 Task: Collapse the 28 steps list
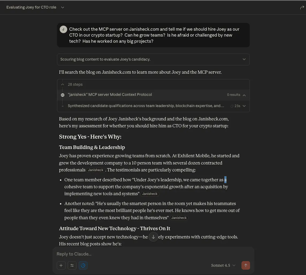[63, 84]
